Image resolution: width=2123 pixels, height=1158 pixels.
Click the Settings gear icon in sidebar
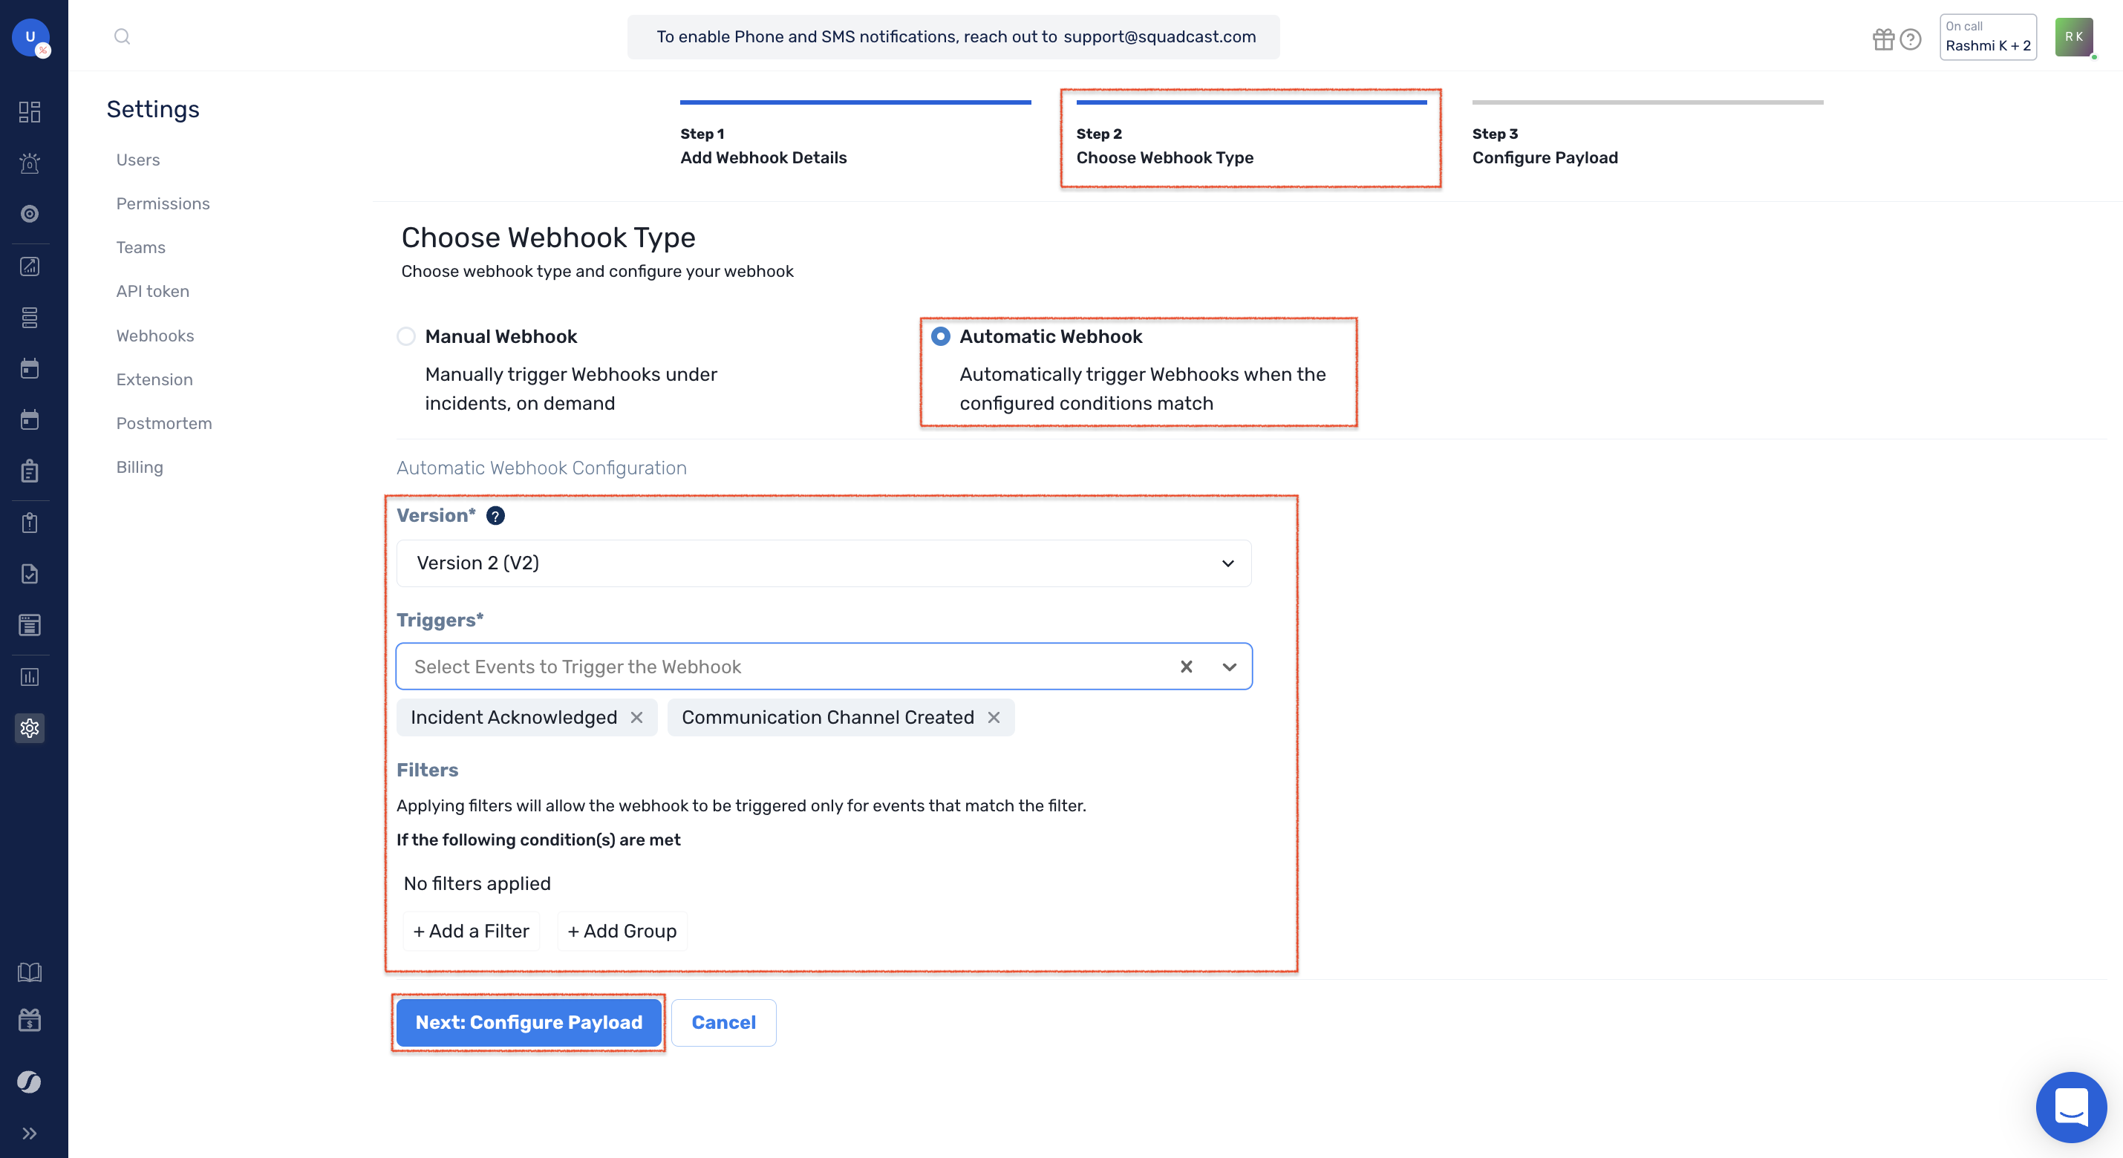pos(30,728)
